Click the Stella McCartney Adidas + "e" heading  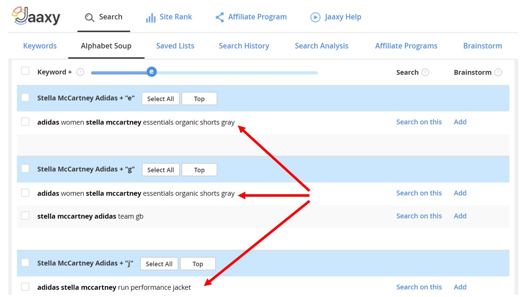point(86,98)
